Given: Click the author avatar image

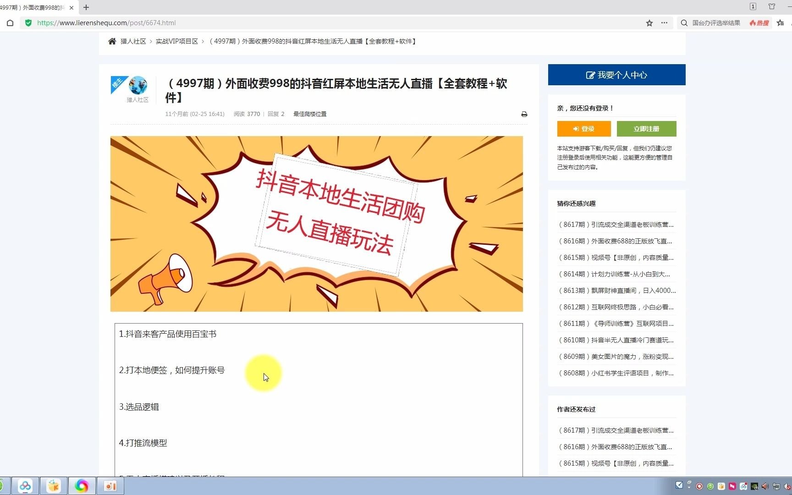Looking at the screenshot, I should tap(137, 85).
